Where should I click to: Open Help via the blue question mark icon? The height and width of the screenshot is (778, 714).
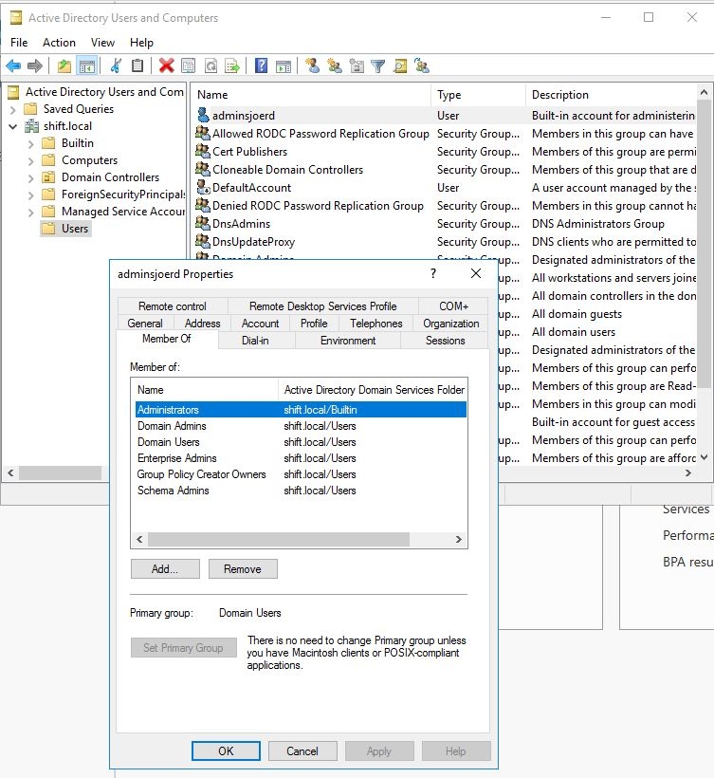coord(262,65)
